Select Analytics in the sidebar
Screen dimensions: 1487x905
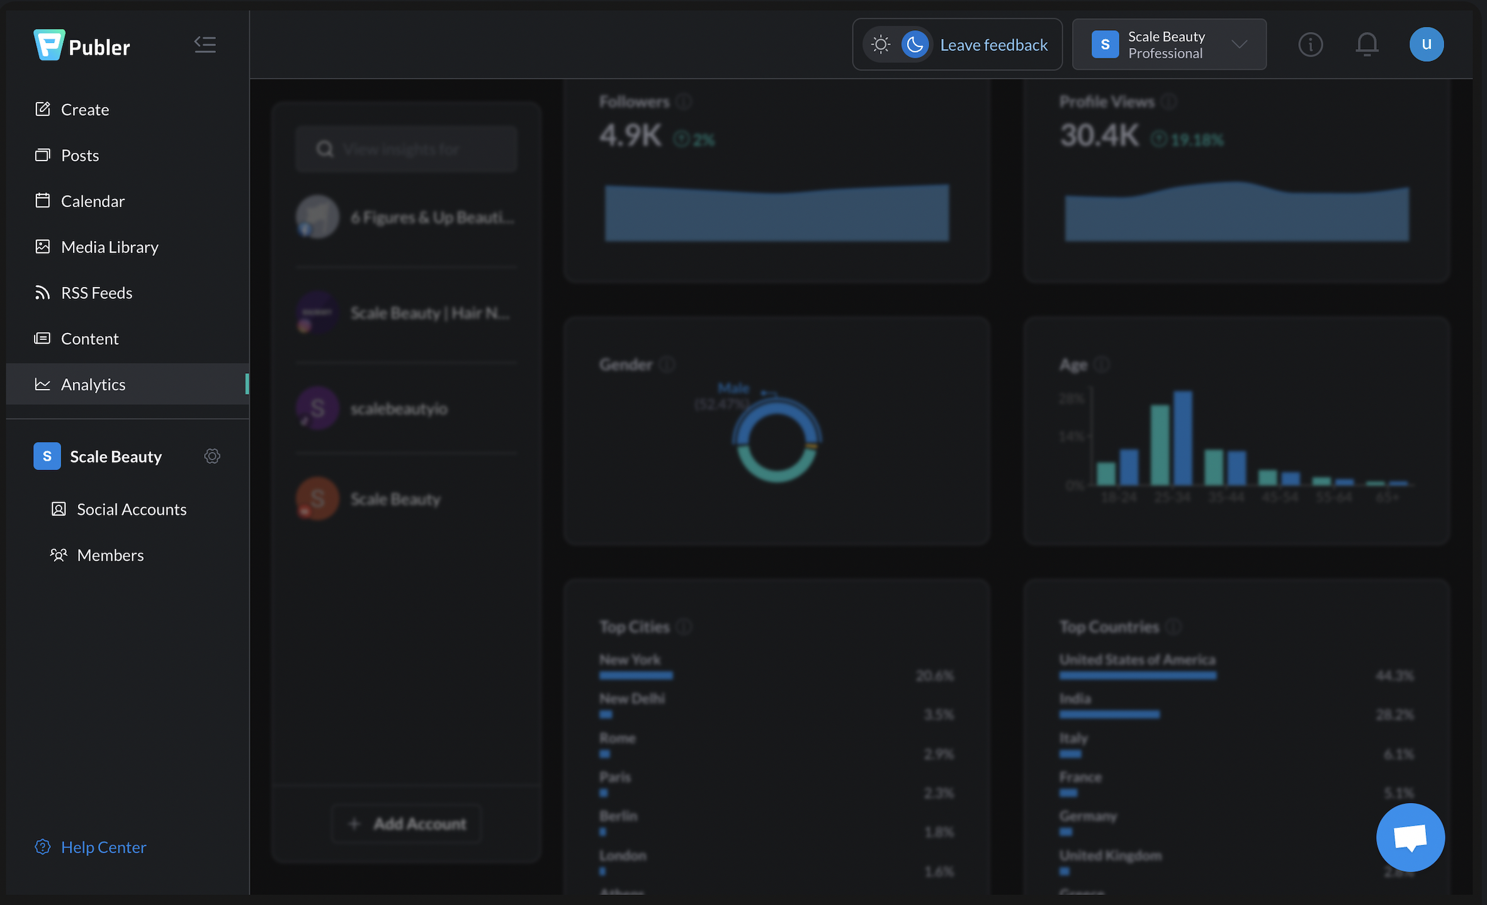point(128,384)
